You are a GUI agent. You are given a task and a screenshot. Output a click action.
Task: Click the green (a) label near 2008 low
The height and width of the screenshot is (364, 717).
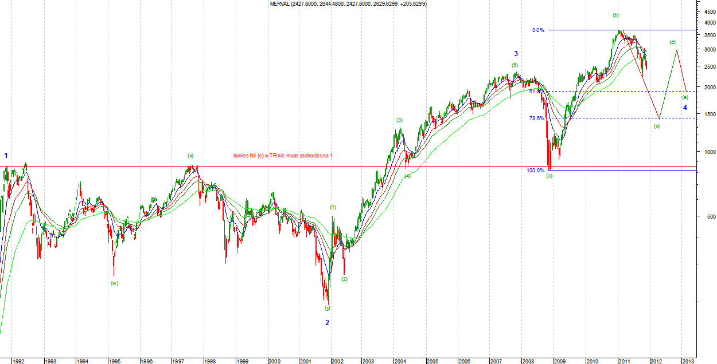point(549,176)
